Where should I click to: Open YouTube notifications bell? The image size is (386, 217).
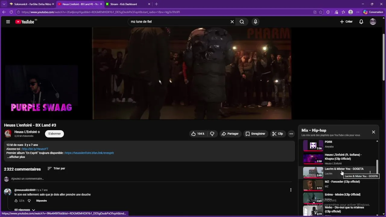(361, 22)
